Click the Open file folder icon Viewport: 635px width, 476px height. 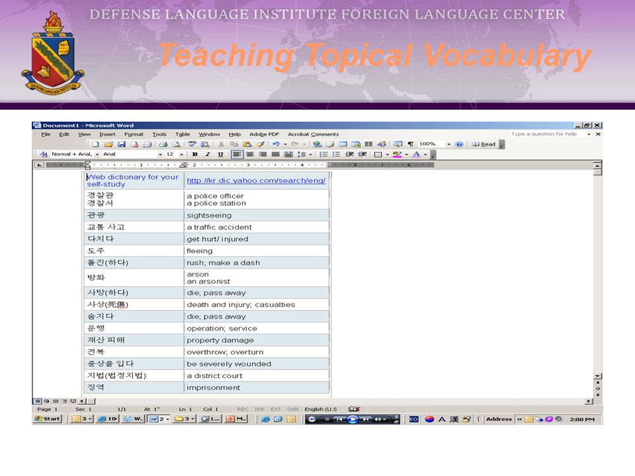pyautogui.click(x=108, y=144)
